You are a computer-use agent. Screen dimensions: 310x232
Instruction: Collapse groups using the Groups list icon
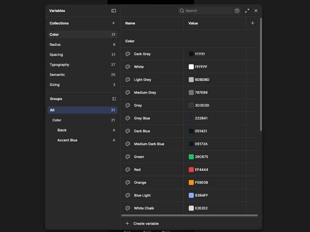coord(114,99)
